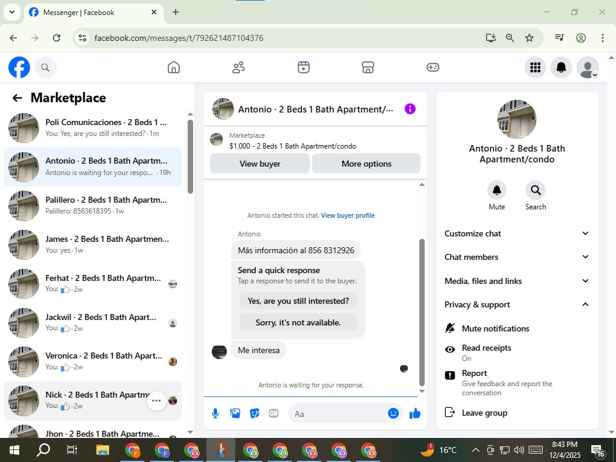Send 'Sorry, it's not available.' response
The image size is (616, 462).
[298, 322]
